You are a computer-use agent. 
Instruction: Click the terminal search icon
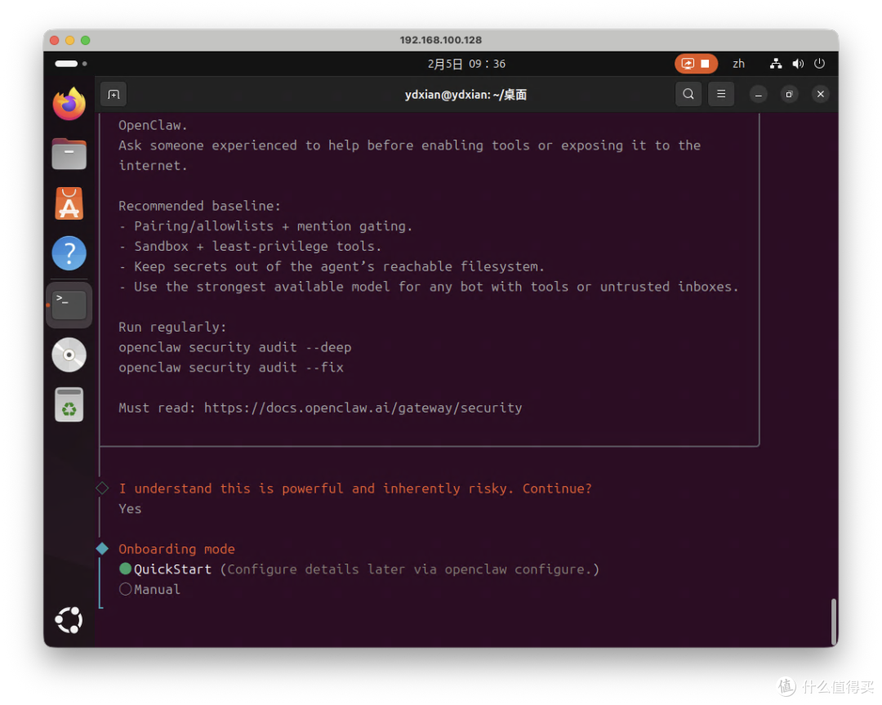[x=688, y=94]
